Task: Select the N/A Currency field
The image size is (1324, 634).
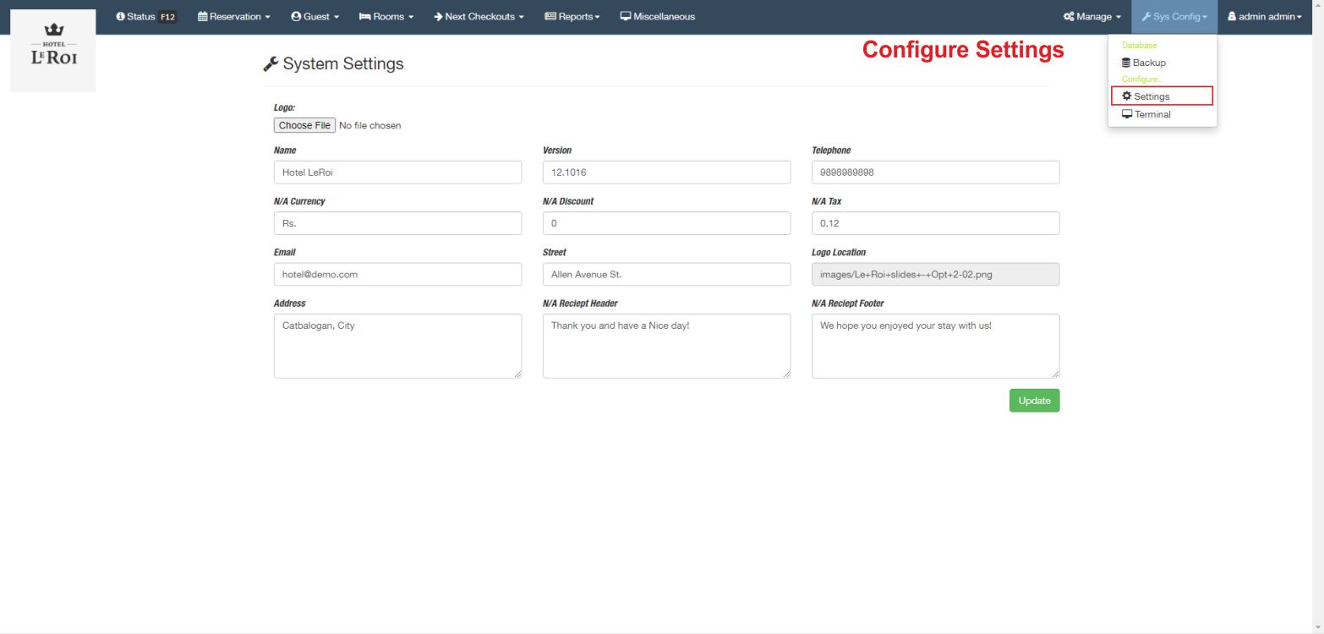Action: (x=397, y=223)
